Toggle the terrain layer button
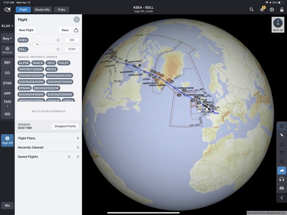This screenshot has width=287, height=215. tap(282, 170)
